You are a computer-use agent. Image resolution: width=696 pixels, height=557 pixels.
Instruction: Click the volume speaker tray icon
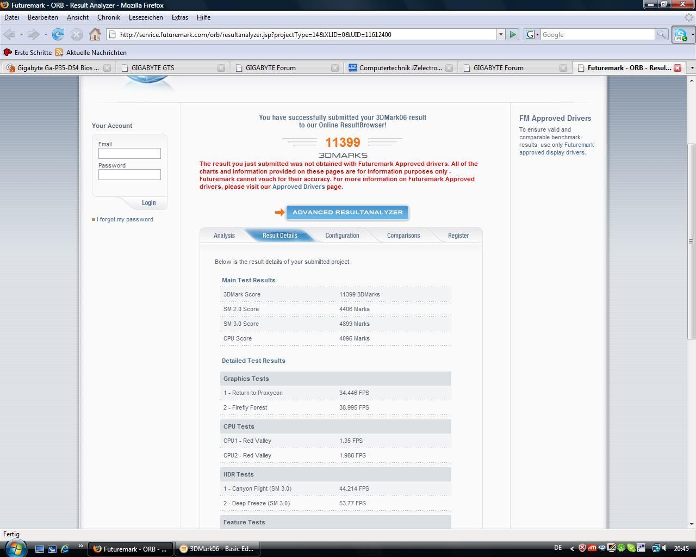[664, 548]
